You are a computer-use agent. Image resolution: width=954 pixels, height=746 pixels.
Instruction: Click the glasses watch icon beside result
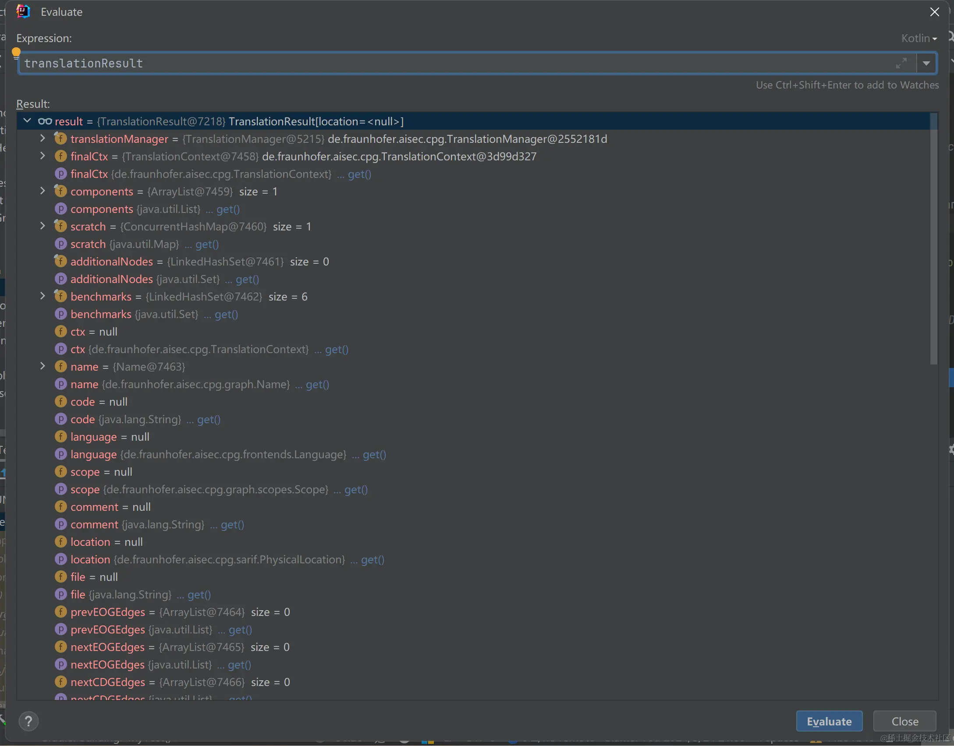(45, 121)
